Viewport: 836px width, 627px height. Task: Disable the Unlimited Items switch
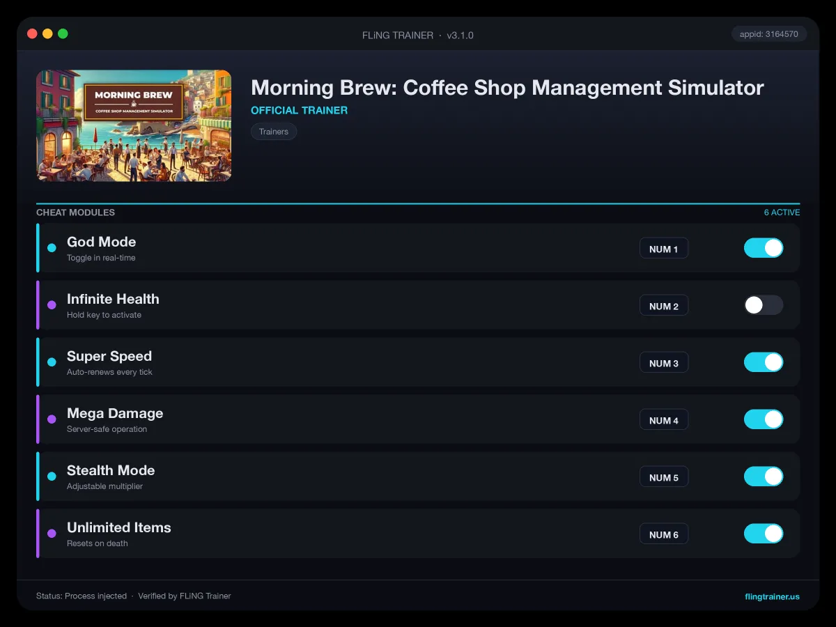[764, 534]
